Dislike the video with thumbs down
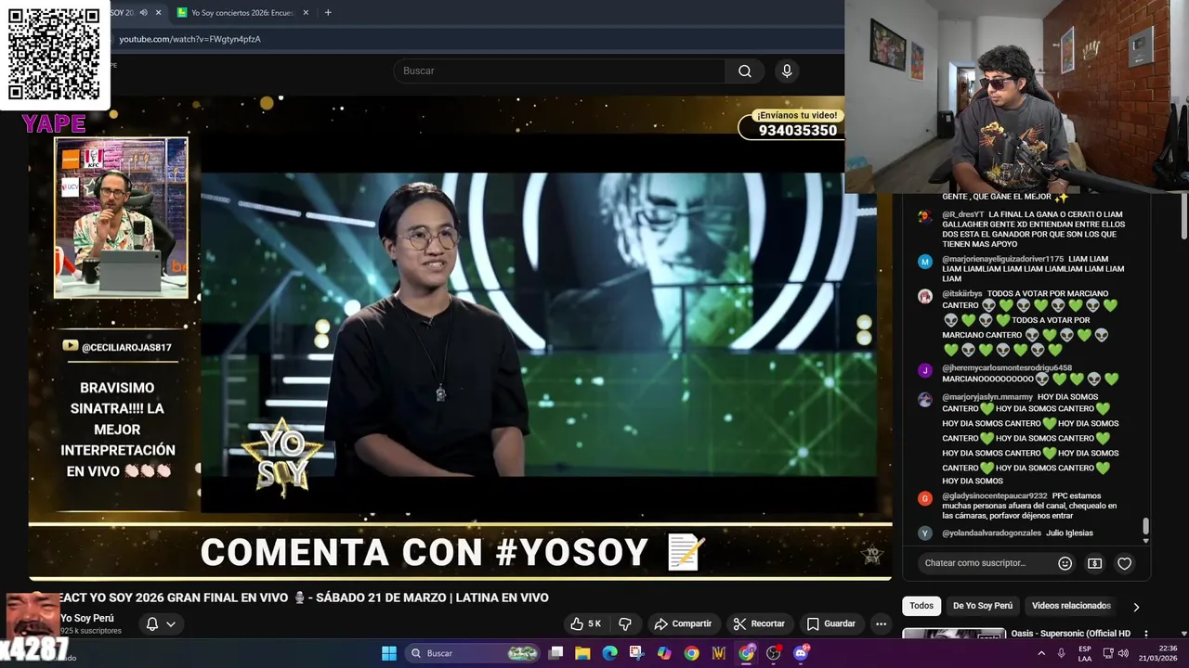The width and height of the screenshot is (1189, 668). point(625,623)
